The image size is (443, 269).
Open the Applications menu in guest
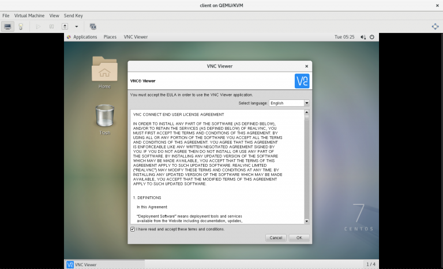[82, 37]
